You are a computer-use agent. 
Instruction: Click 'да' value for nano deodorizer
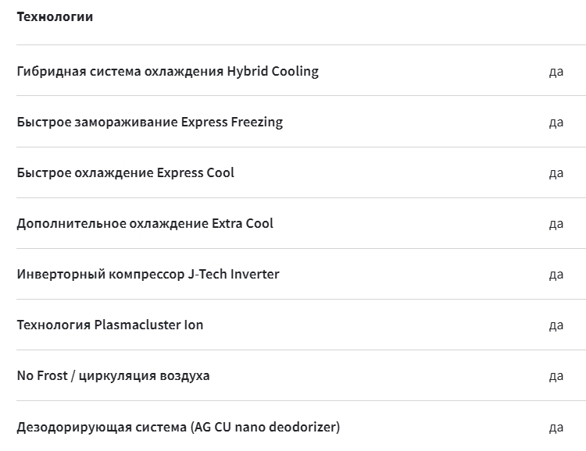click(x=556, y=427)
